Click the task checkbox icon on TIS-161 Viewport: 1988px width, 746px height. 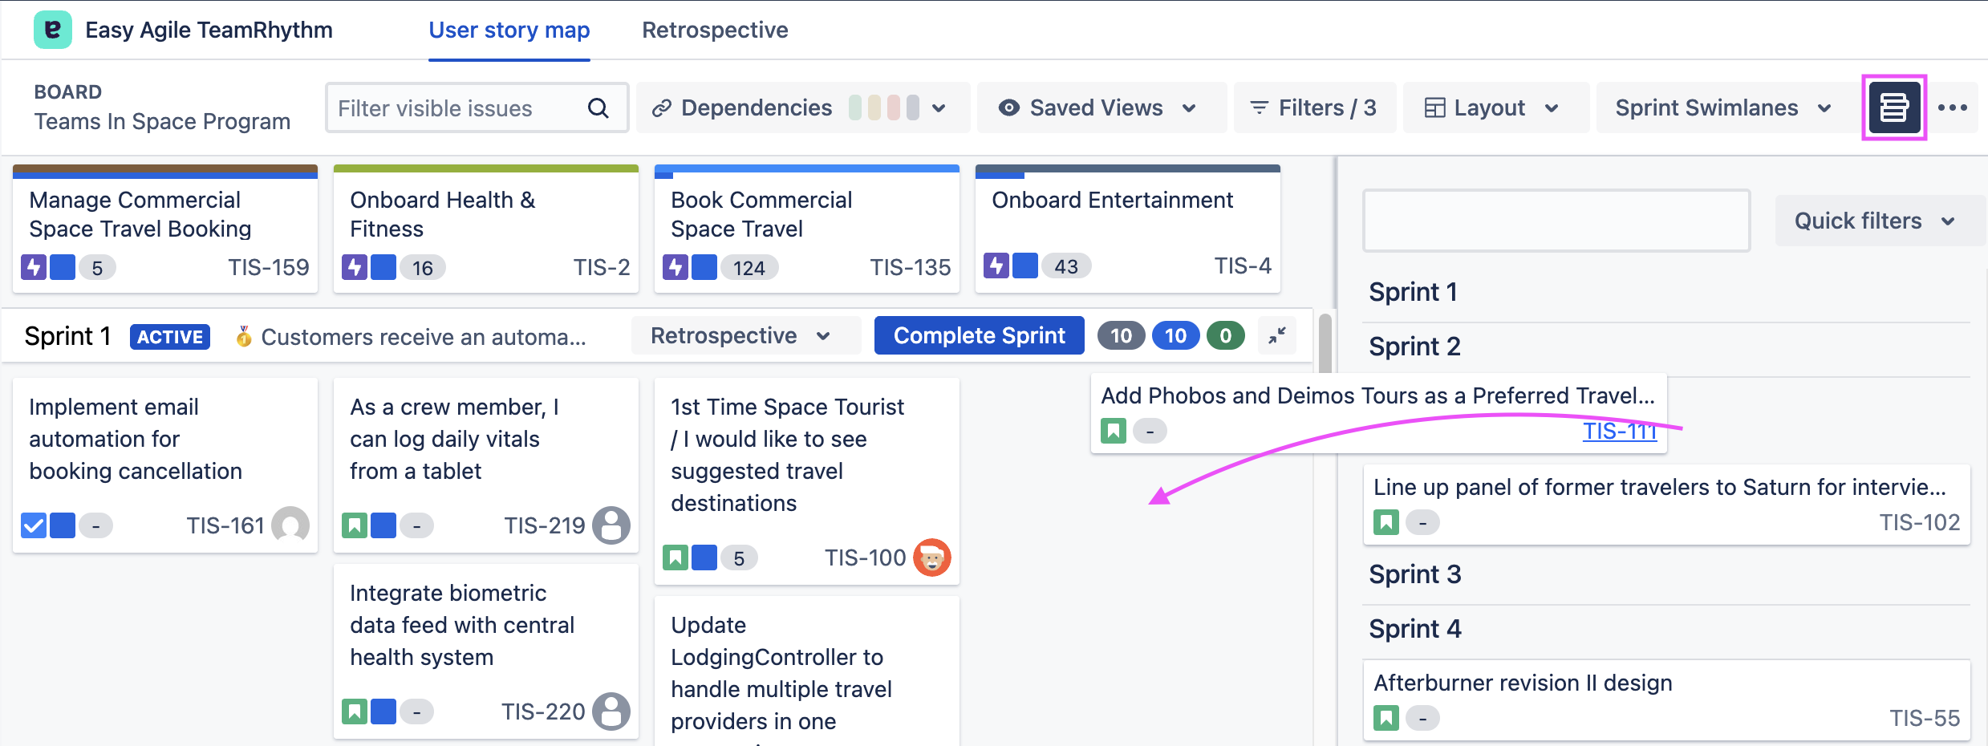[x=34, y=525]
